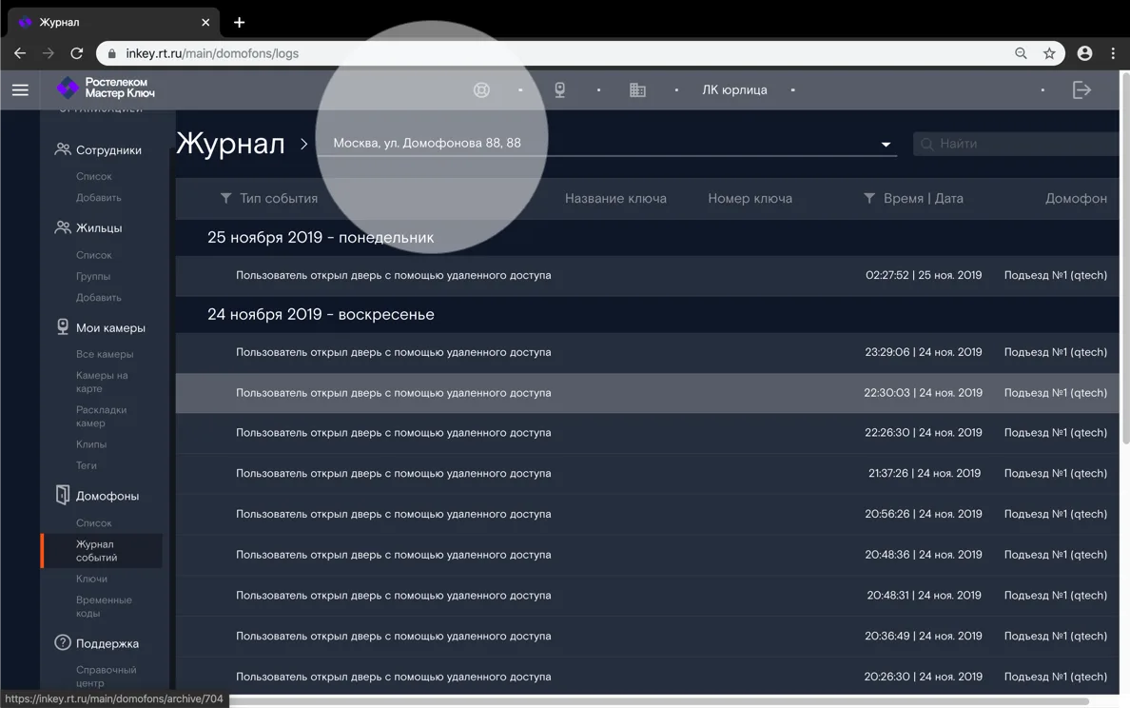
Task: Open Клипы in sidebar
Action: coord(90,444)
